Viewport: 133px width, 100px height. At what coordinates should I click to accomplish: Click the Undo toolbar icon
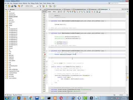tap(19, 6)
